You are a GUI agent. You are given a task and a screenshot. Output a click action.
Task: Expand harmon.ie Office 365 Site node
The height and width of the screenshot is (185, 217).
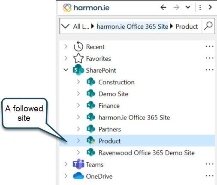click(x=78, y=117)
